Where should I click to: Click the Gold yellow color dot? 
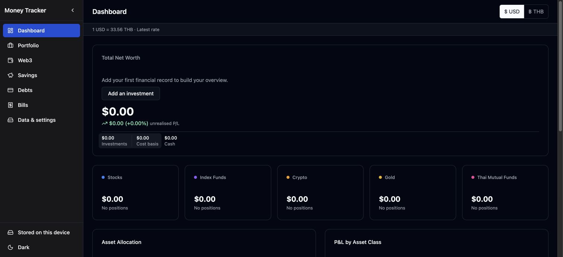[381, 177]
